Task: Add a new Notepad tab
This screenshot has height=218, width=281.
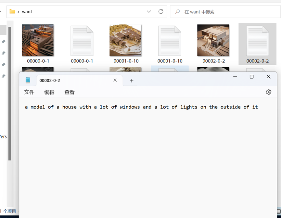Action: point(132,81)
